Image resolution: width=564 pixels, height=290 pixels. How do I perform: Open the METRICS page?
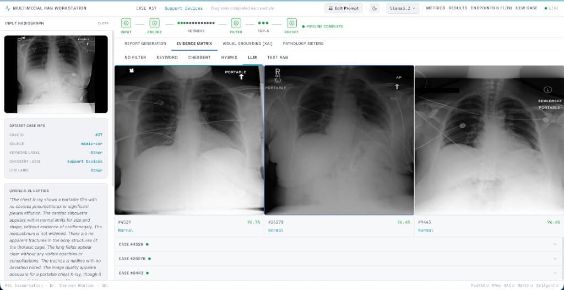tap(435, 8)
